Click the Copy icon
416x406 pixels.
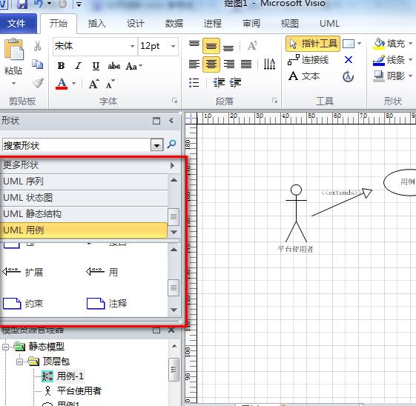coord(37,64)
